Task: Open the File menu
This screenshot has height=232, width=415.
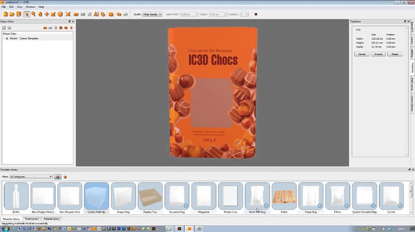Action: (4, 7)
